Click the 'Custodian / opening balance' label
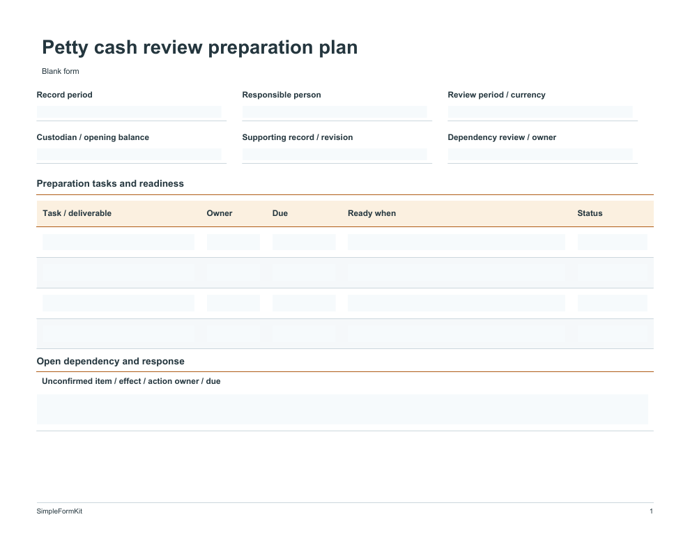The image size is (690, 533). click(93, 137)
